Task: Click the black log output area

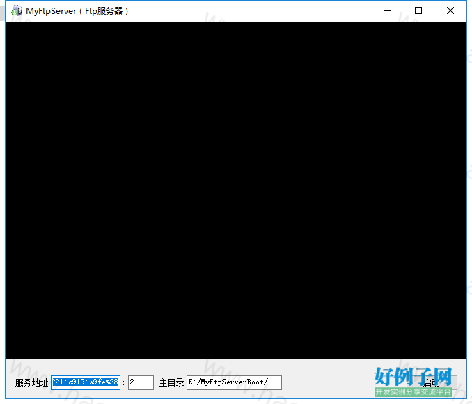Action: tap(236, 190)
